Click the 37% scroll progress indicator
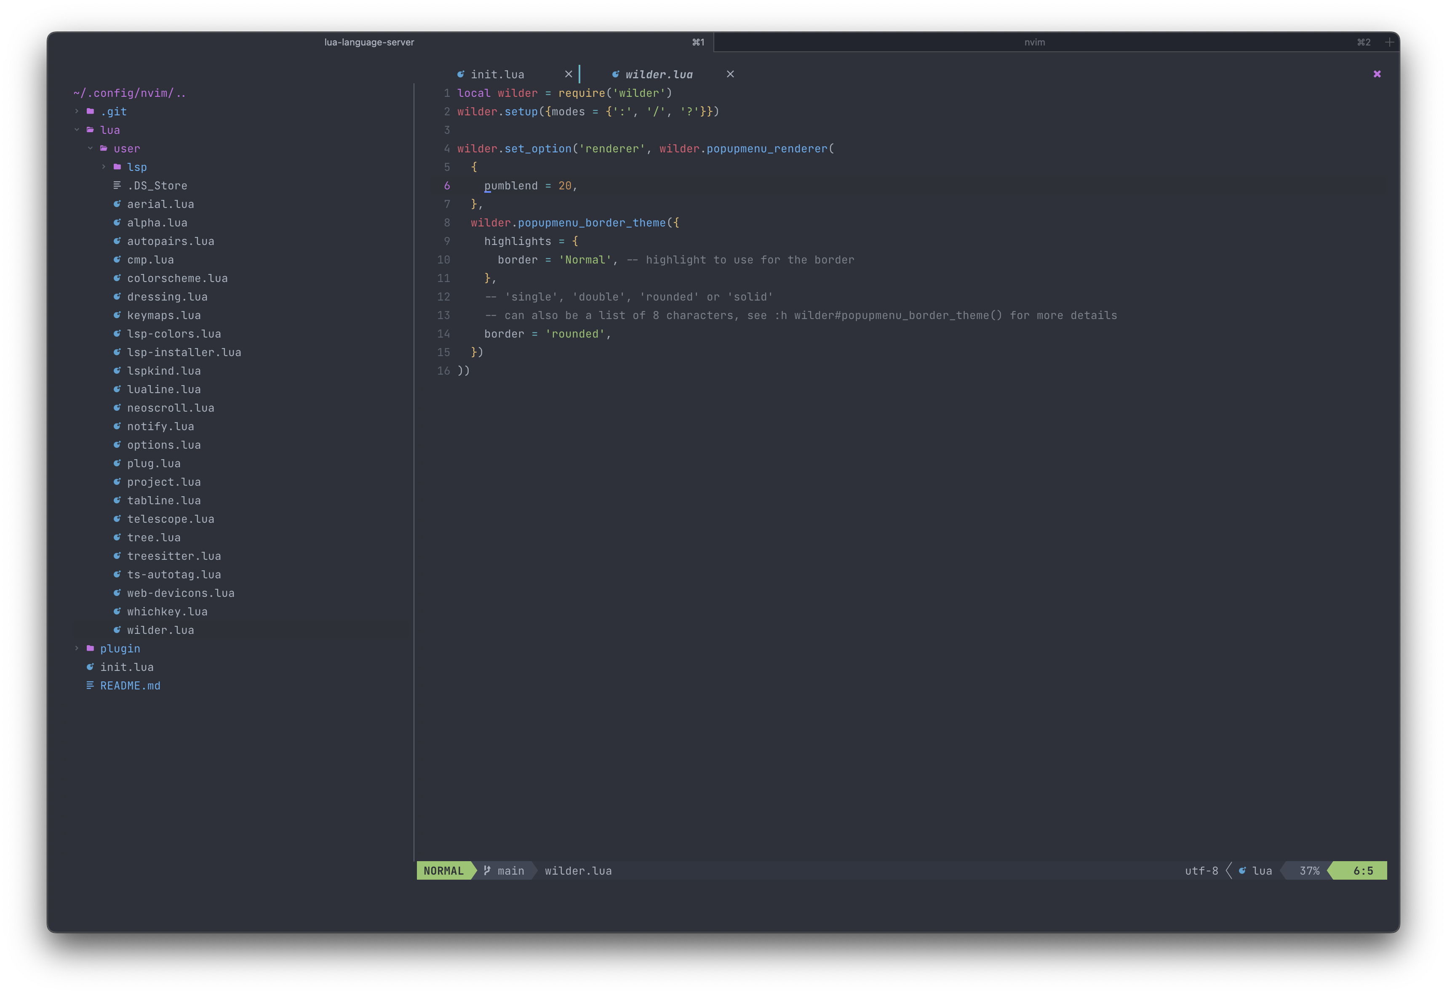The width and height of the screenshot is (1447, 995). 1308,870
